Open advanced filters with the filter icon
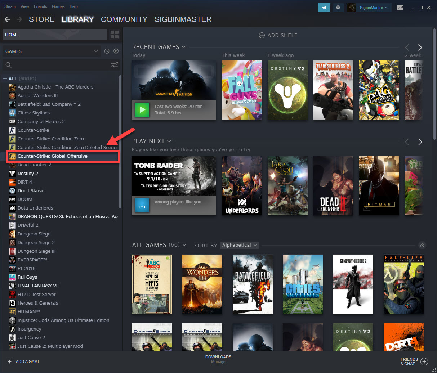The height and width of the screenshot is (373, 437). tap(115, 65)
